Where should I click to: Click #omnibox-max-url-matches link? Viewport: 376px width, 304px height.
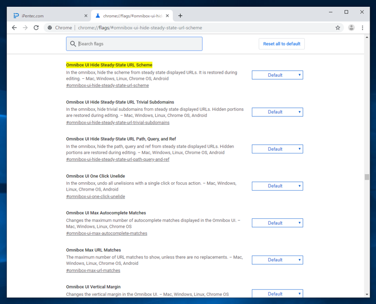[x=93, y=270]
